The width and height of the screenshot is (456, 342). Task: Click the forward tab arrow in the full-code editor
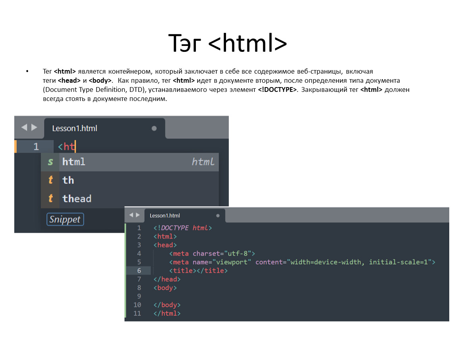(138, 215)
